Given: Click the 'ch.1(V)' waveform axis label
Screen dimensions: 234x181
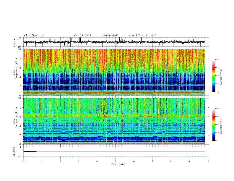Looking at the screenshot, I should [x=14, y=42].
